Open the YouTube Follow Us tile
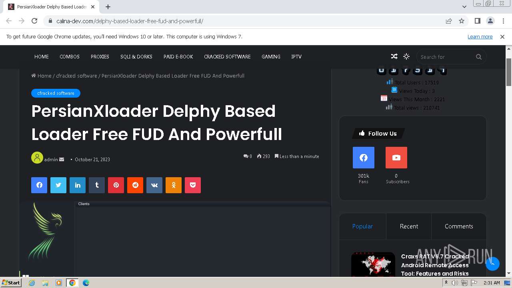Image resolution: width=512 pixels, height=288 pixels. (x=396, y=158)
